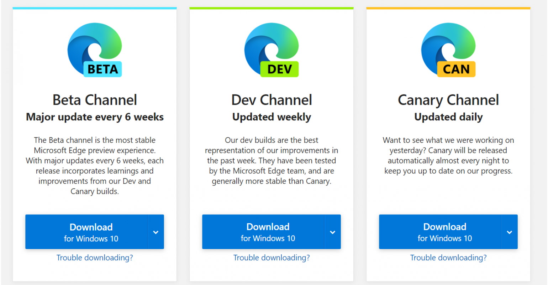Click the 'Updated weekly' subtitle

pyautogui.click(x=272, y=117)
